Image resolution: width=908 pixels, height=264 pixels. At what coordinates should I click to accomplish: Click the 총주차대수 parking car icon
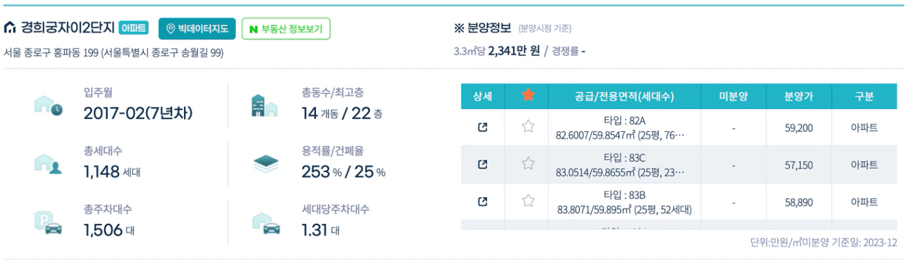click(x=48, y=223)
